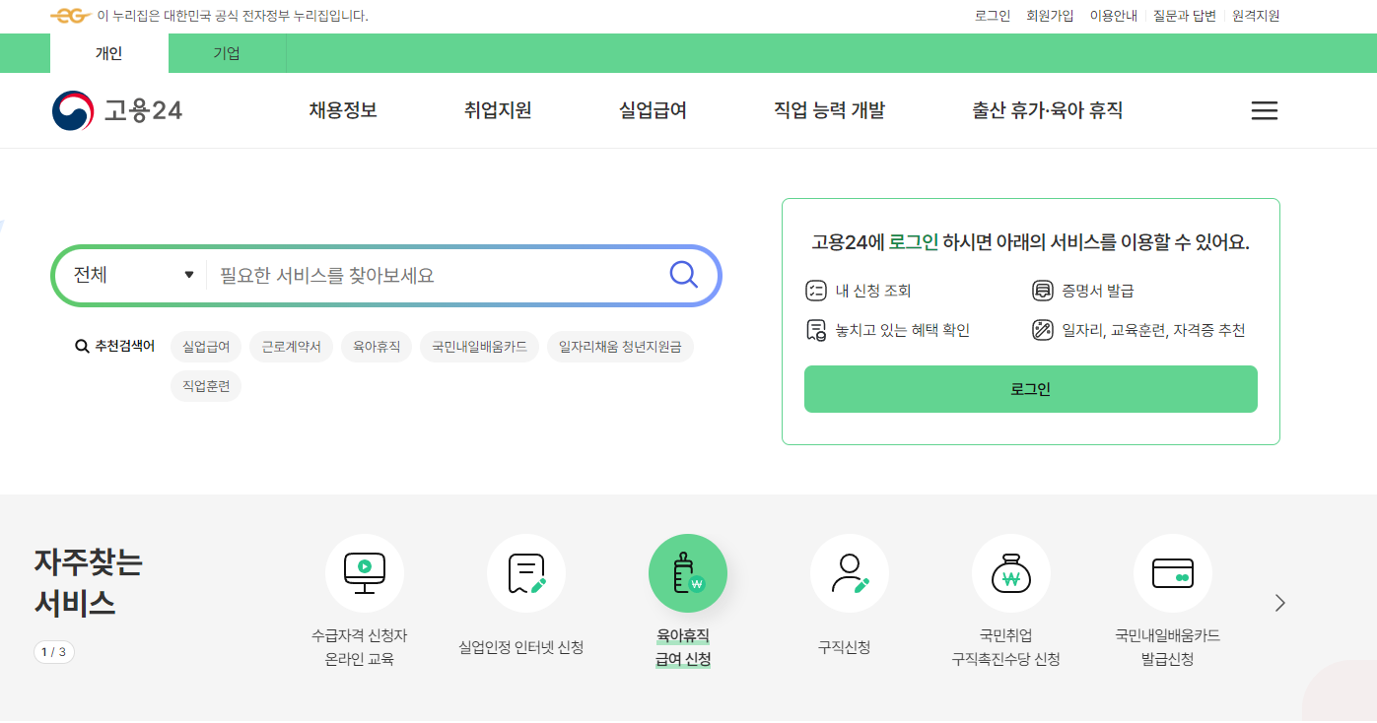Click the 실업인정 인터넷 신청 label
This screenshot has width=1377, height=723.
521,647
